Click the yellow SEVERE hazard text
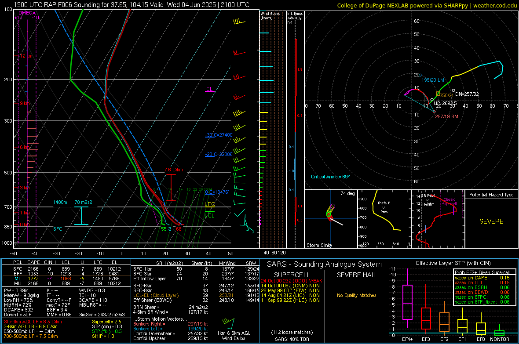The height and width of the screenshot is (344, 519). [491, 221]
